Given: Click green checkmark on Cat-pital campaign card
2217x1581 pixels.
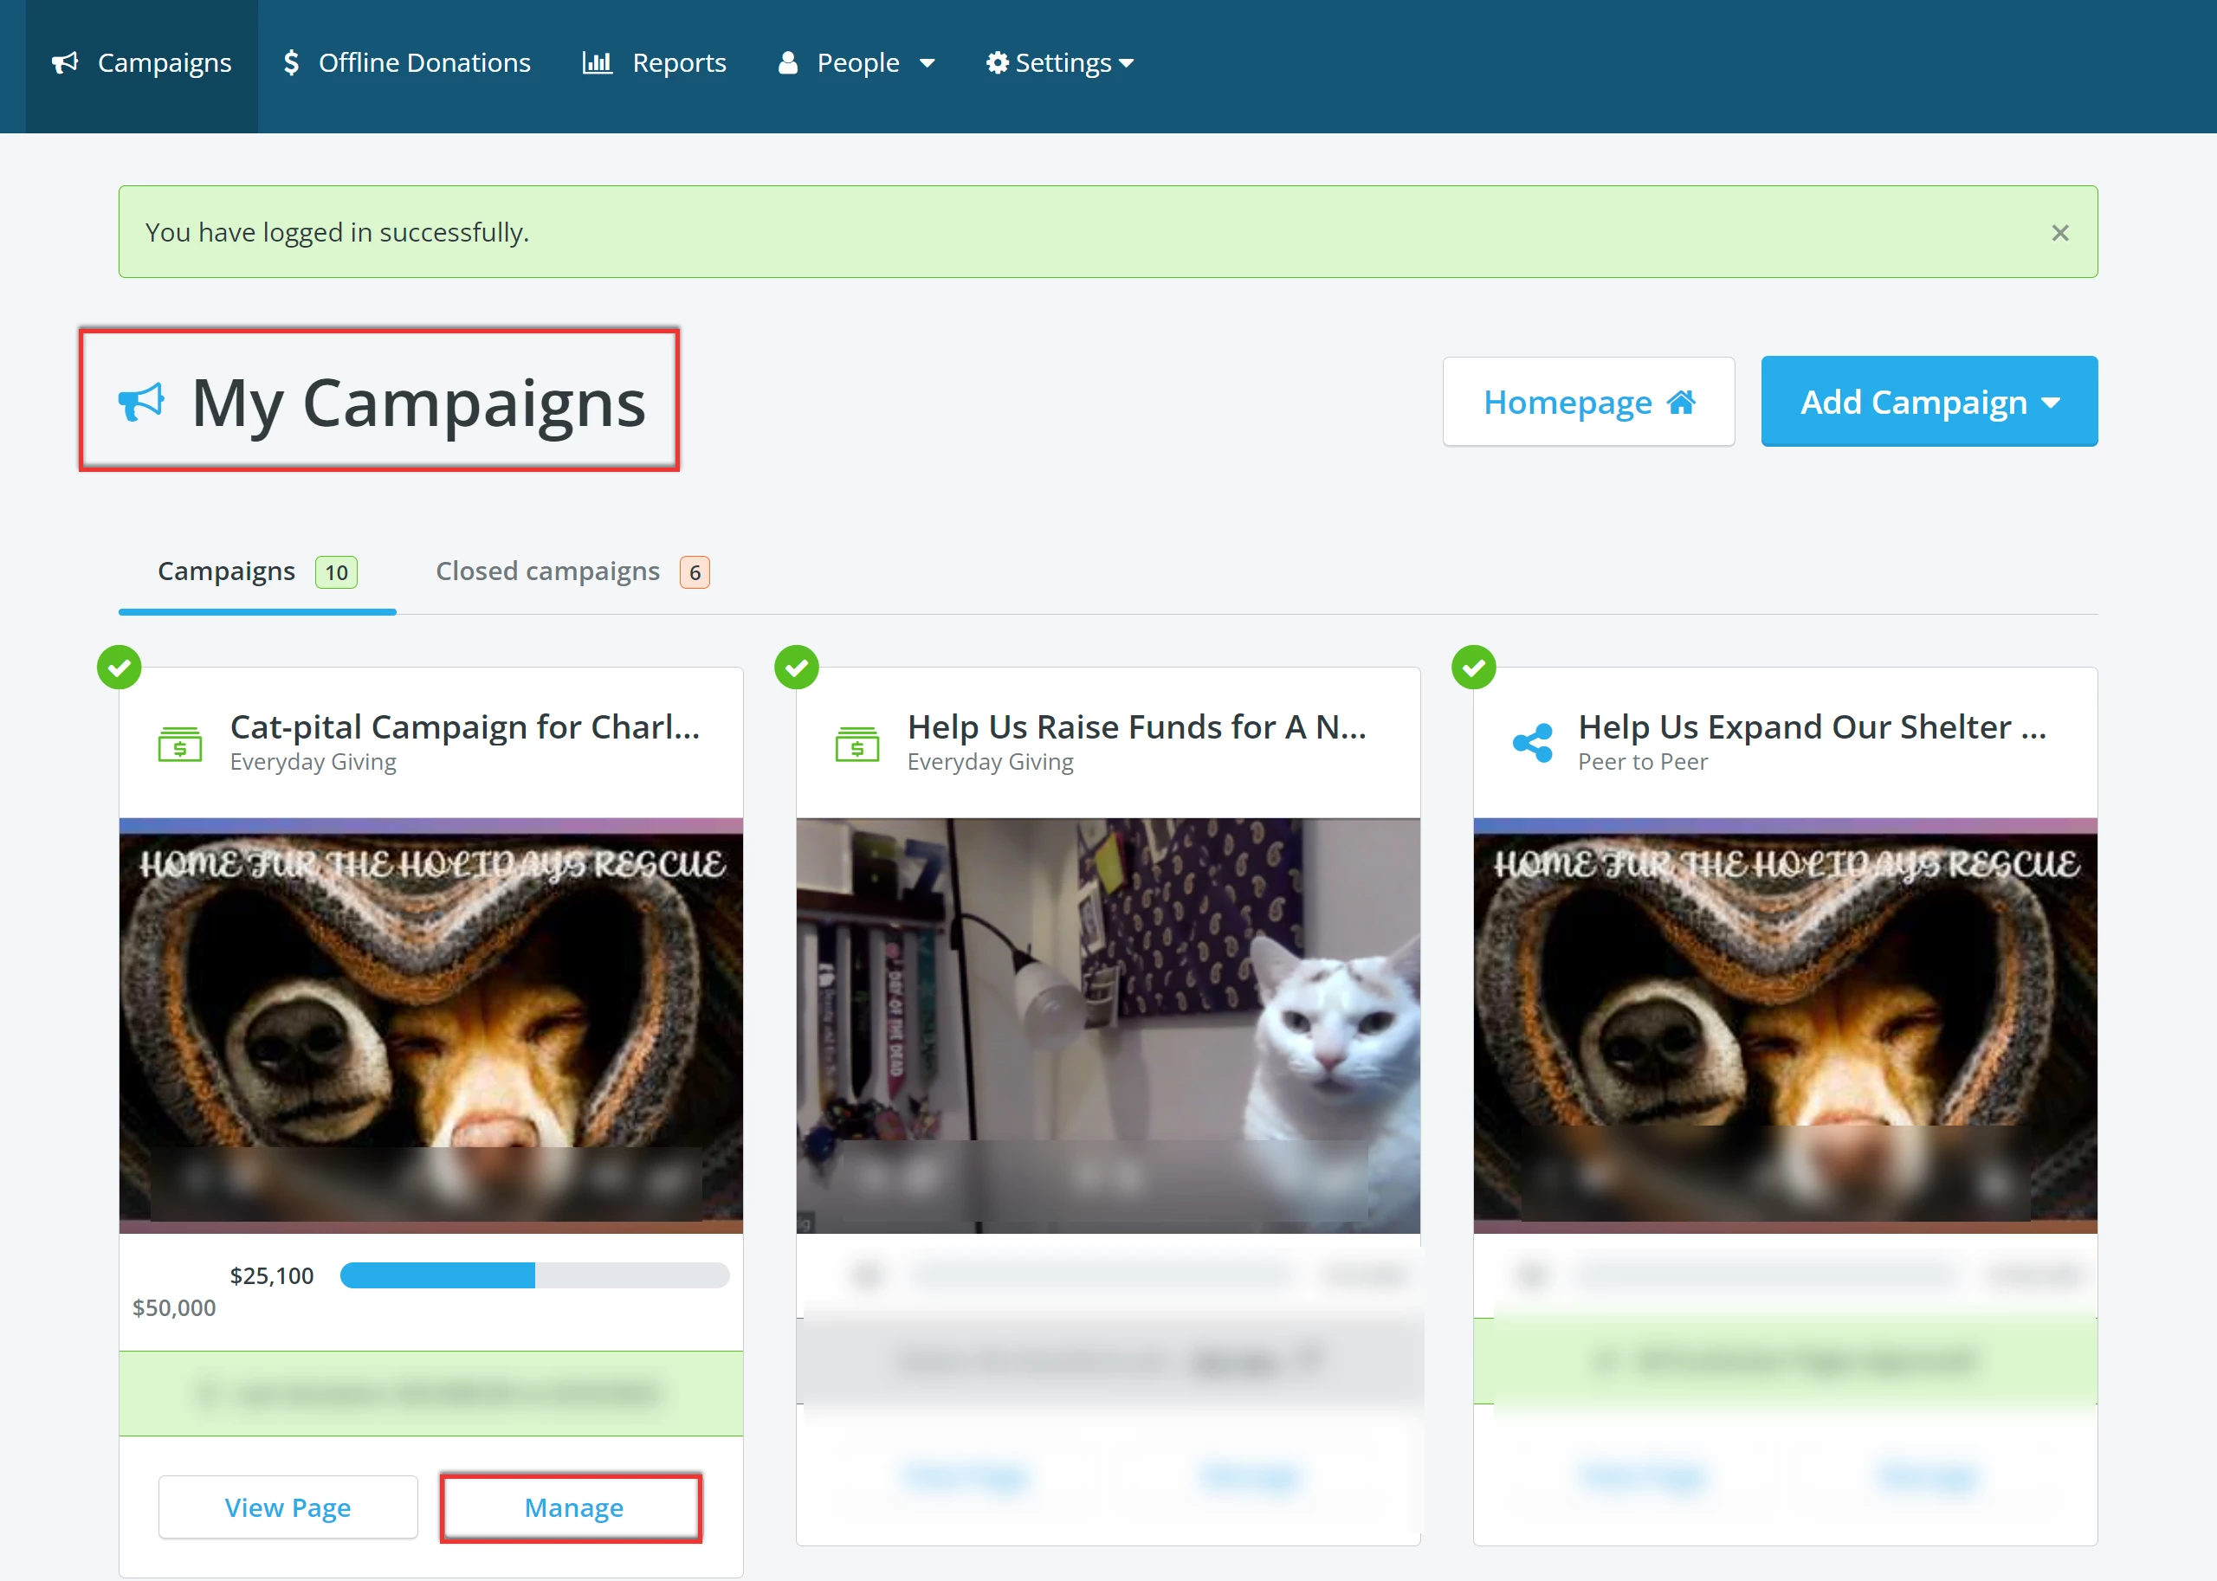Looking at the screenshot, I should (x=120, y=668).
